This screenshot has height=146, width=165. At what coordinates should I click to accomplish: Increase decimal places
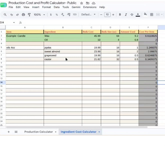click(x=69, y=15)
